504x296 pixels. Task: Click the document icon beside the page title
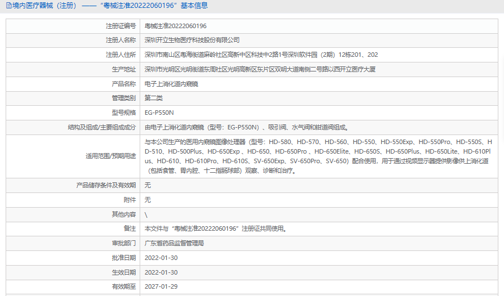tap(8, 6)
